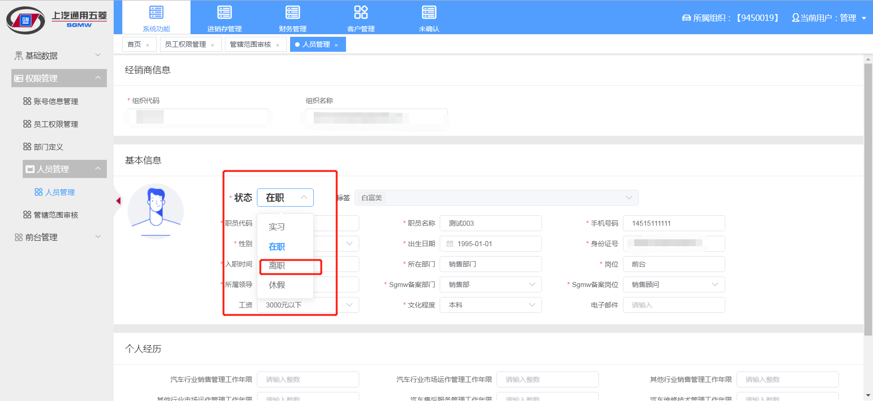Switch to the 管辖范围审核 page tab
The height and width of the screenshot is (401, 873).
click(250, 45)
